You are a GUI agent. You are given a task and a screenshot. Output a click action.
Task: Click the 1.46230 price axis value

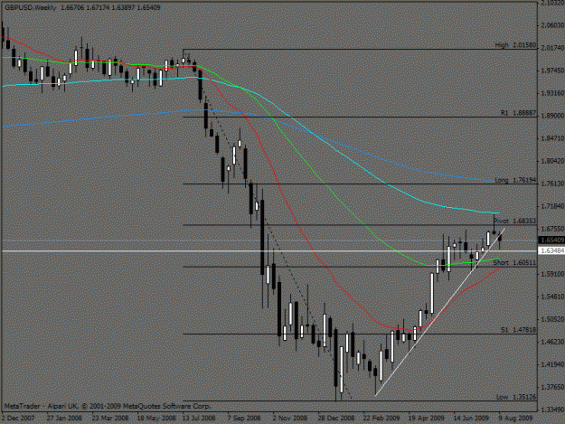click(x=552, y=342)
